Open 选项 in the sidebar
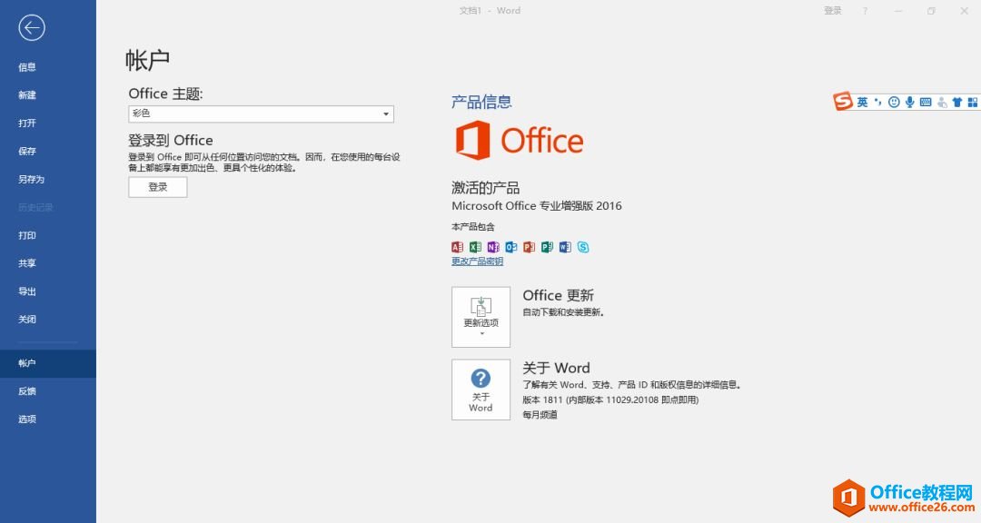Image resolution: width=981 pixels, height=523 pixels. click(27, 419)
